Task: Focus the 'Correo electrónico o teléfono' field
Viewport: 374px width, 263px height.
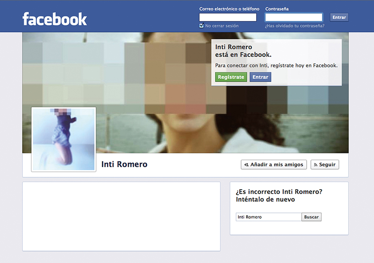Action: coord(228,17)
